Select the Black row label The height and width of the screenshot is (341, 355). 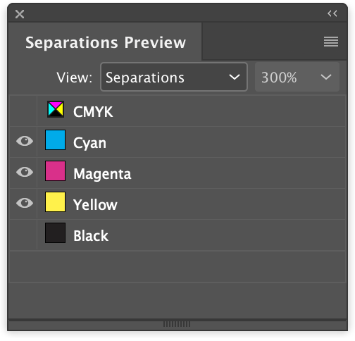(x=91, y=235)
